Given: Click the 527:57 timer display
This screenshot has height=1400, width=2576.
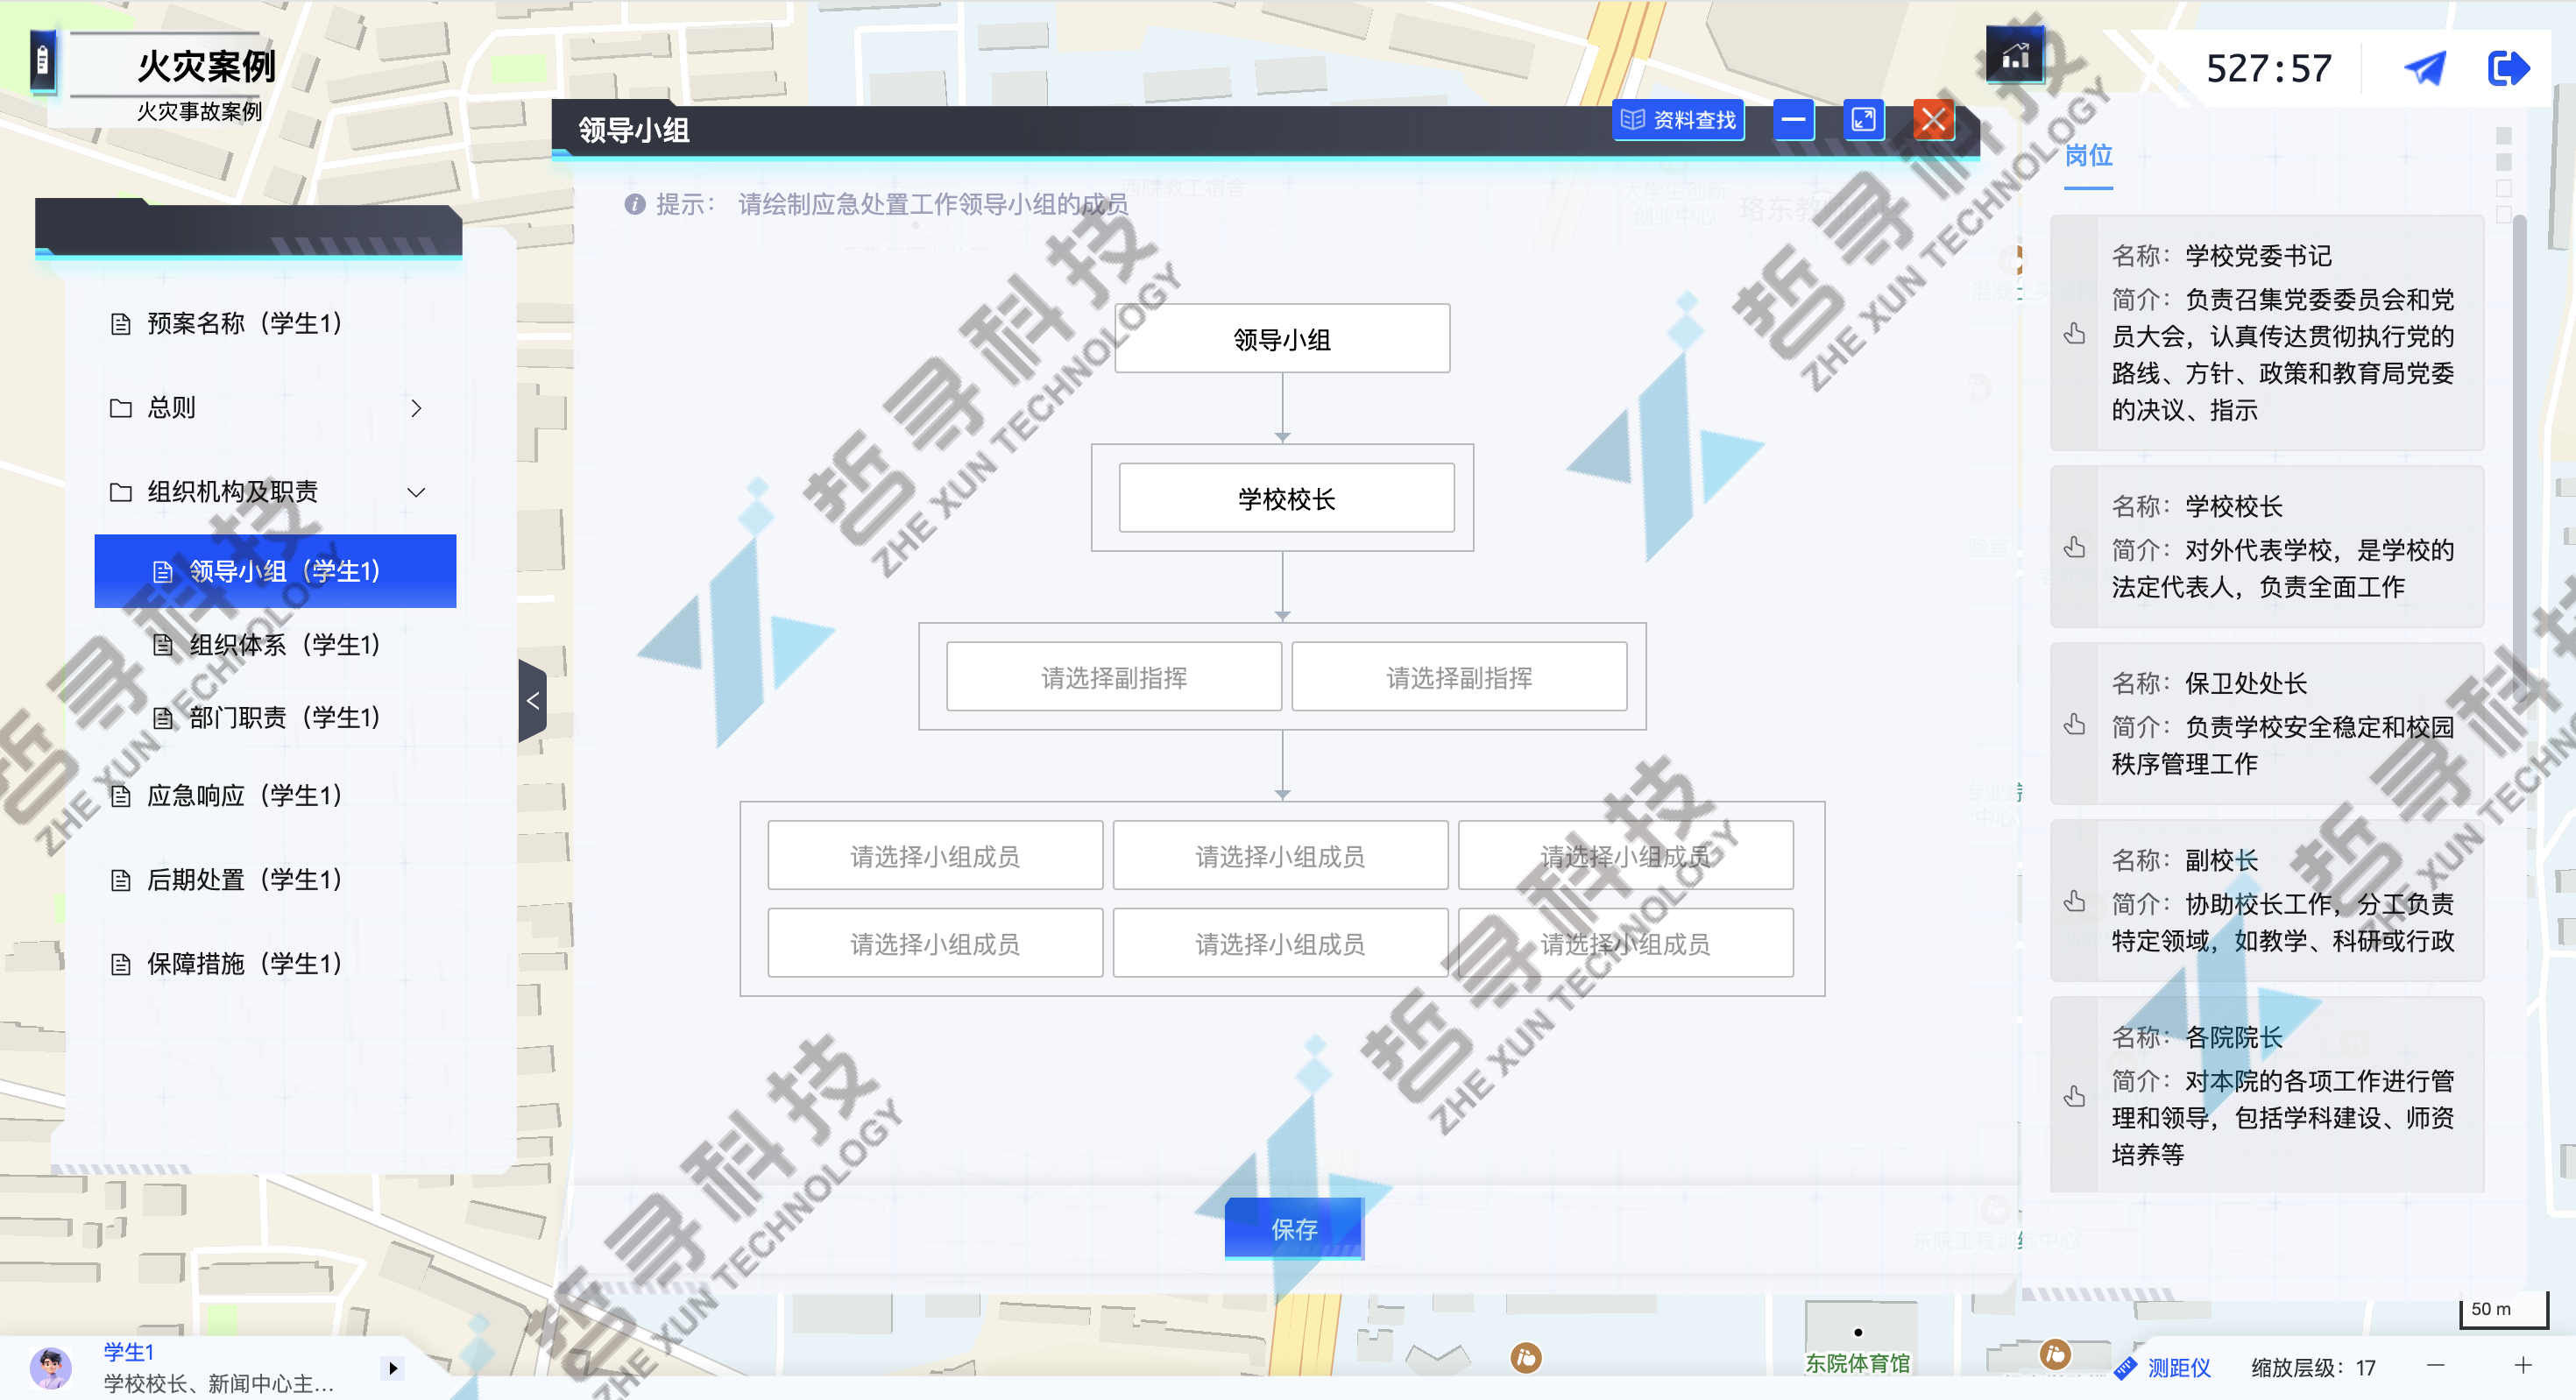Looking at the screenshot, I should click(2268, 68).
